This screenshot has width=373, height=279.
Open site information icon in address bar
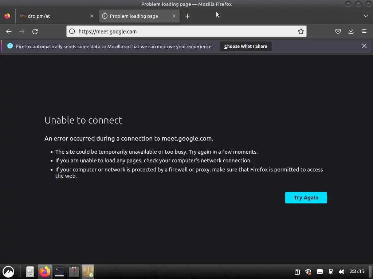pyautogui.click(x=72, y=31)
